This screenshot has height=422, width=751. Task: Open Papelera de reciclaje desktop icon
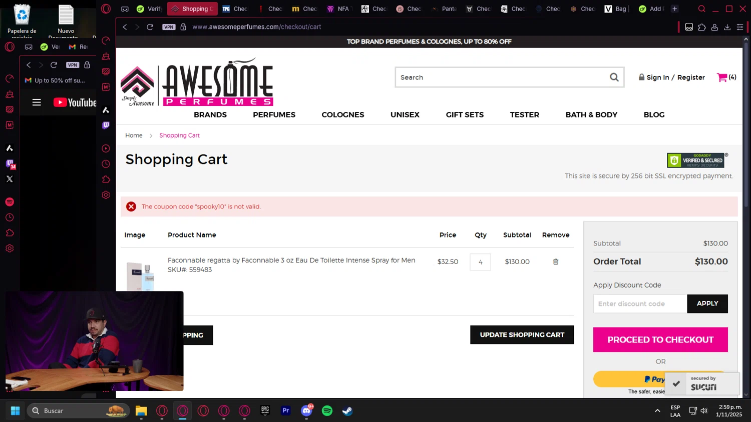coord(22,21)
